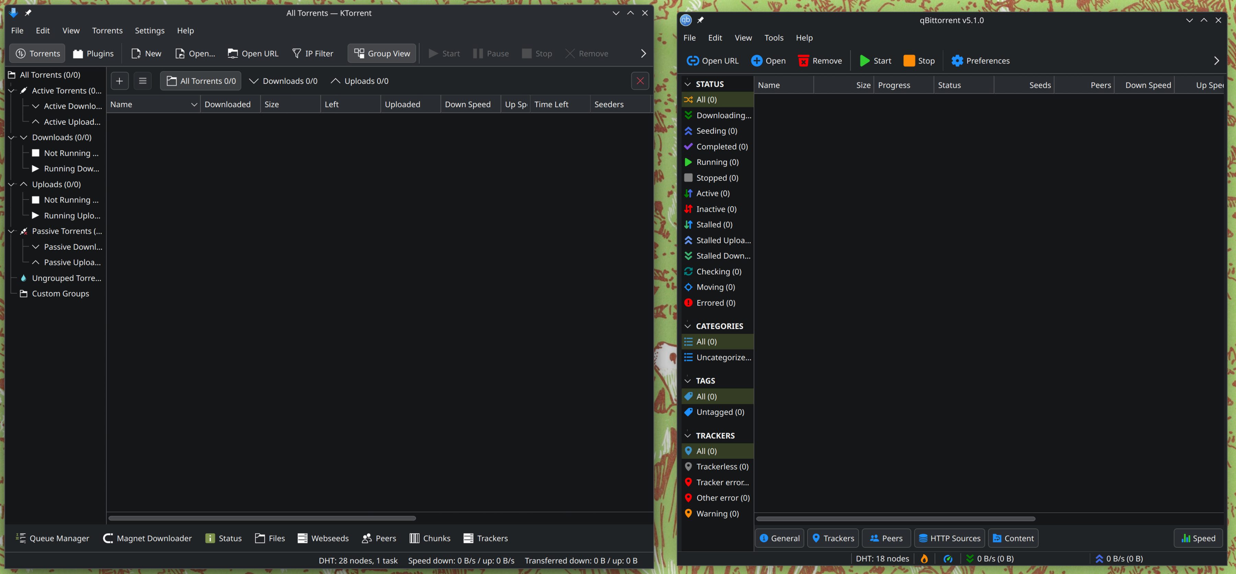Toggle the Webseeds panel in KTorrent

click(x=323, y=538)
